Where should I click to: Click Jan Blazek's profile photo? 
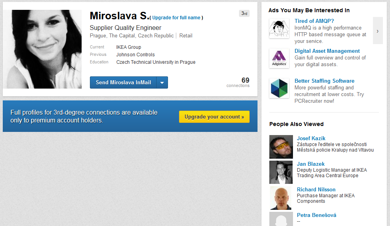tap(281, 172)
